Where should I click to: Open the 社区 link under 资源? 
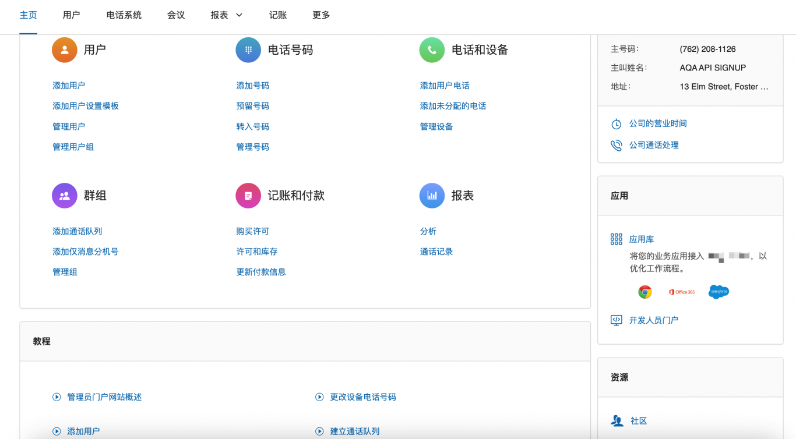tap(639, 421)
